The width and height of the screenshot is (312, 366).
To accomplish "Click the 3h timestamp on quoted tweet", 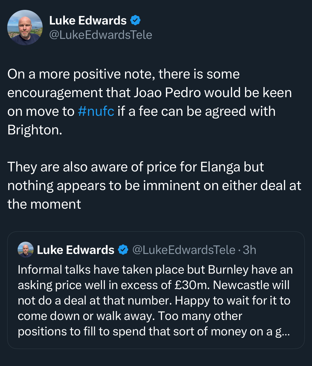I will (249, 250).
